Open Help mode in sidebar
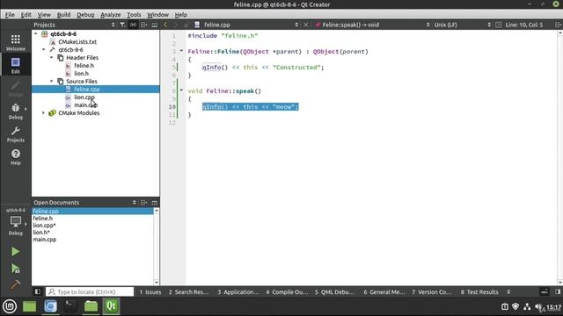This screenshot has height=316, width=563. pos(16,157)
